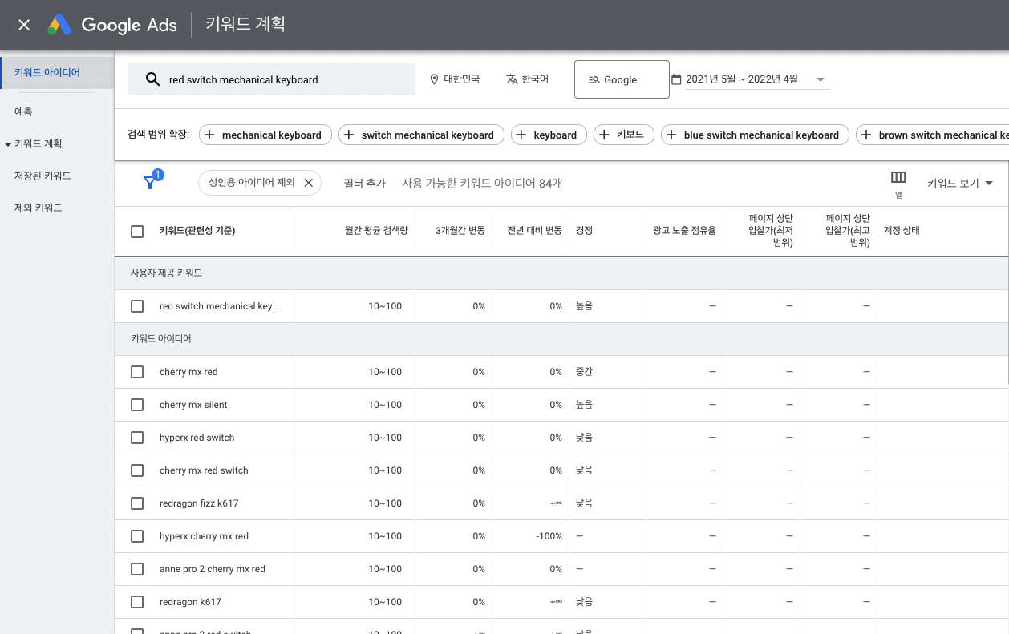Change the 한국어 language setting
The image size is (1009, 634).
coord(528,79)
